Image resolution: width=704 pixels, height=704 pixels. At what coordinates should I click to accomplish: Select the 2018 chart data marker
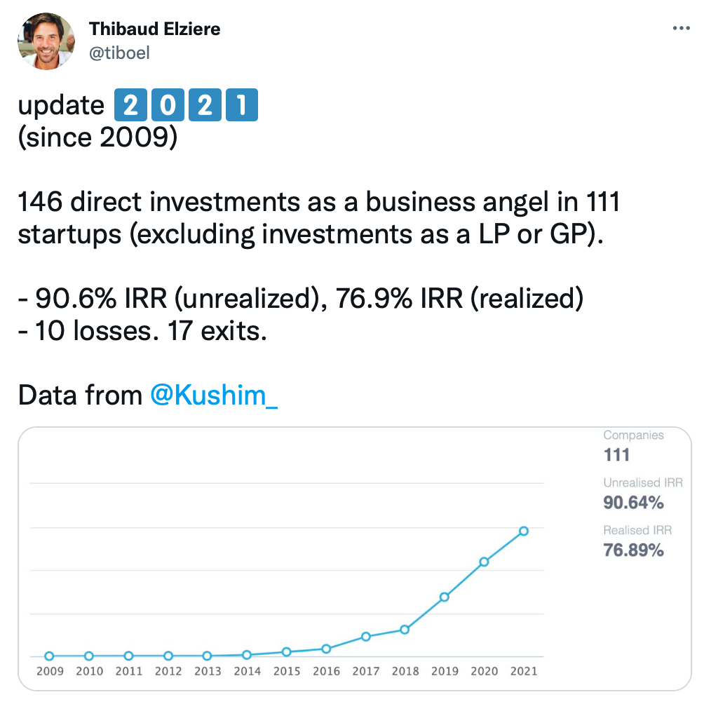405,630
